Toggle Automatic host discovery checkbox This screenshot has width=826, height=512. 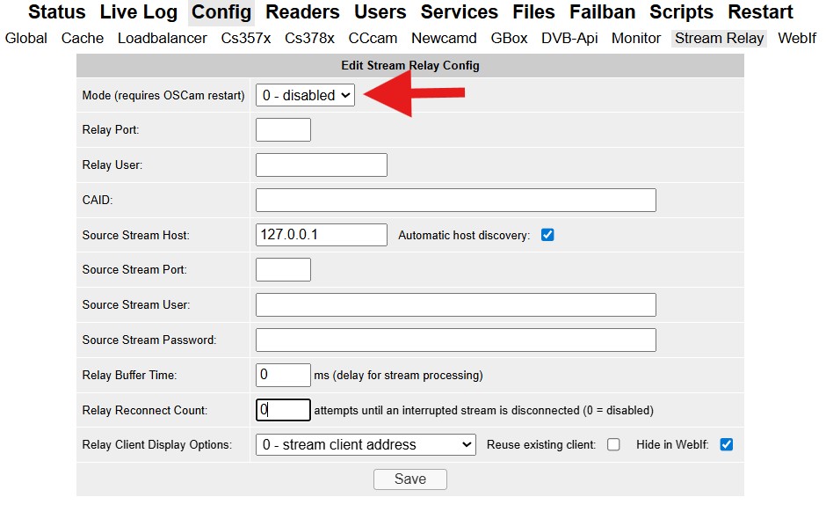point(547,235)
